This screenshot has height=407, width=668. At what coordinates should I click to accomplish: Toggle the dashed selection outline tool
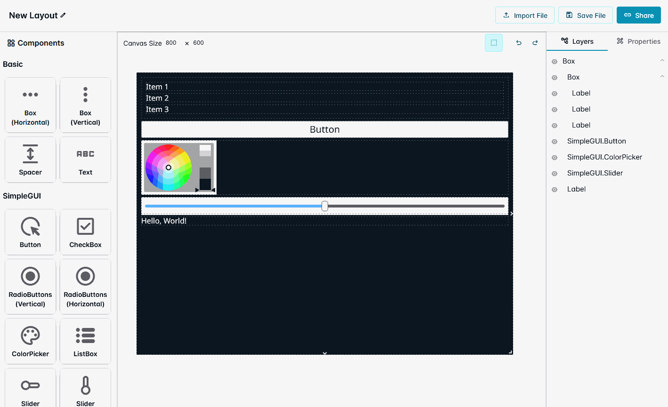click(494, 43)
